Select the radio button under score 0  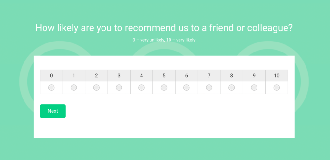click(x=51, y=88)
